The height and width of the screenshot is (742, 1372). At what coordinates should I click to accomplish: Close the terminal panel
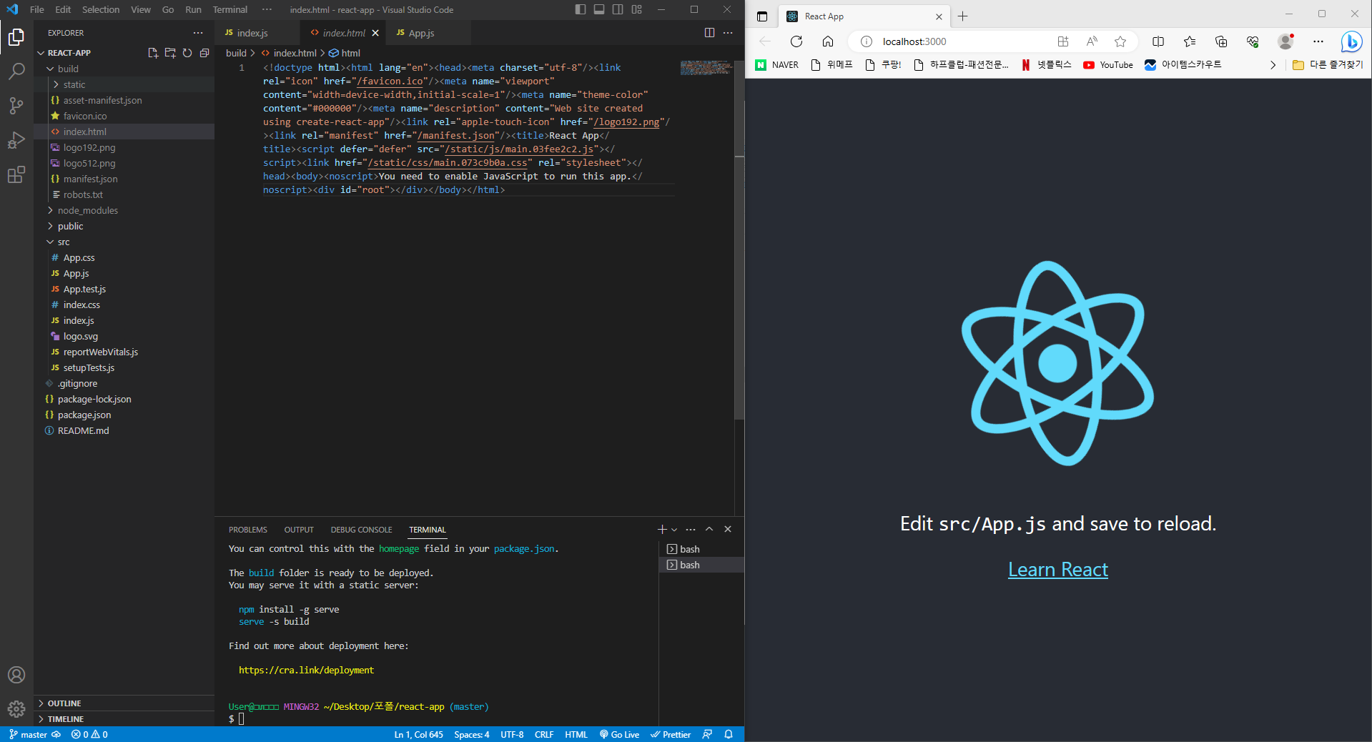(728, 529)
